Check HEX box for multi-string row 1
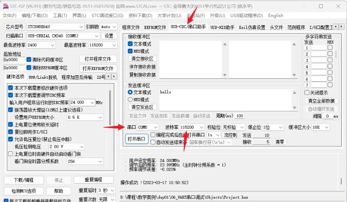Screen dimensions: 347x202 [330, 48]
